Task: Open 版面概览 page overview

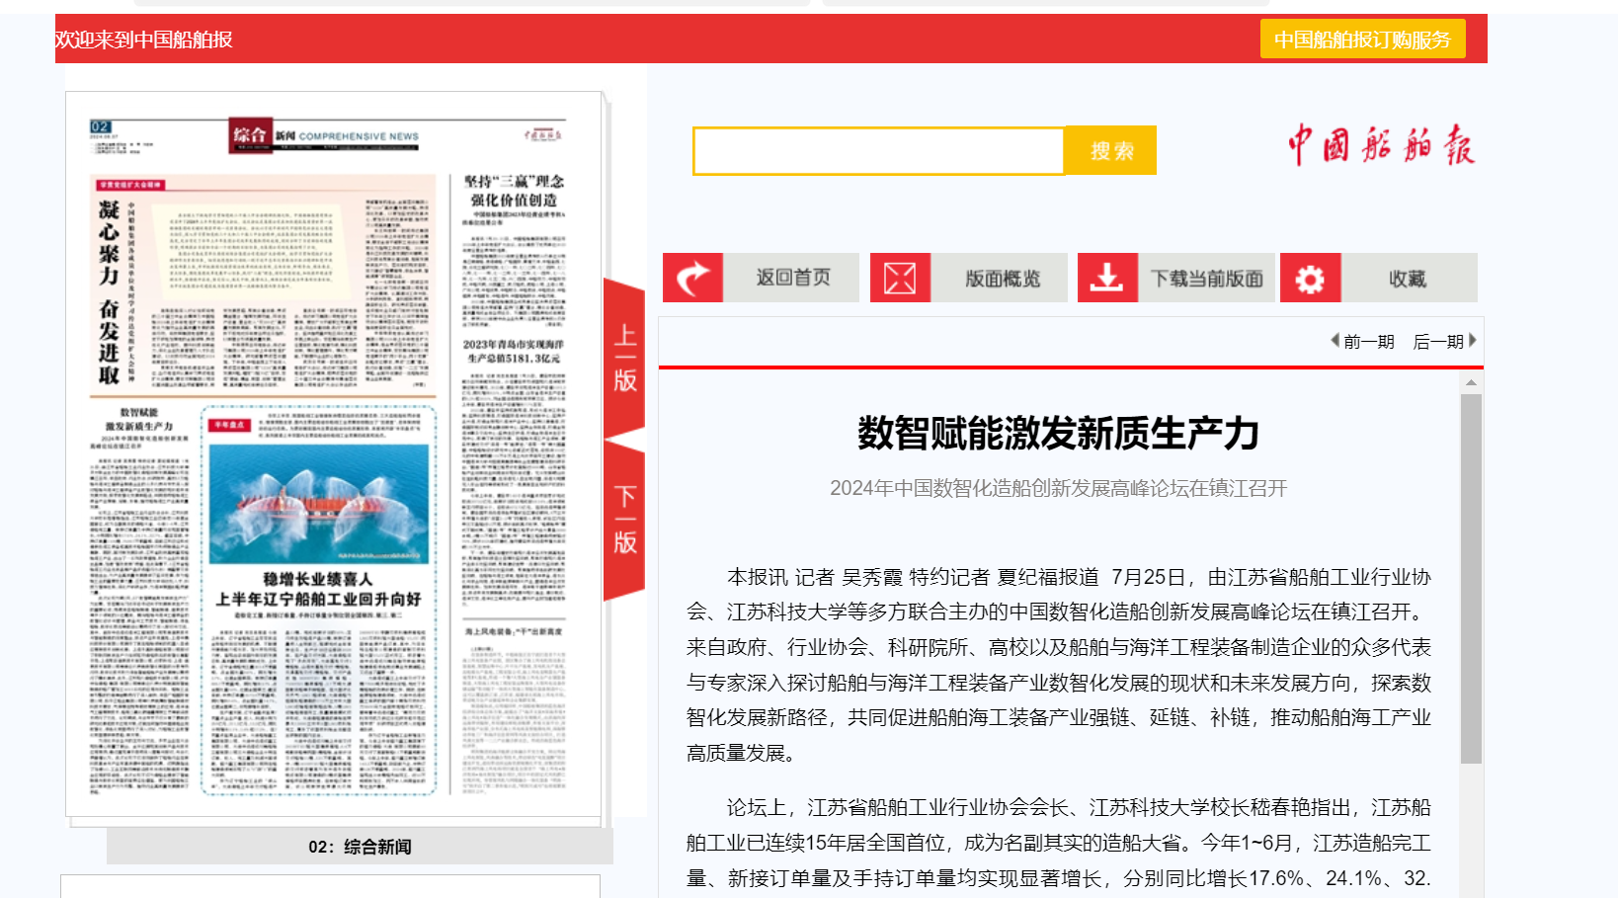Action: [1002, 279]
